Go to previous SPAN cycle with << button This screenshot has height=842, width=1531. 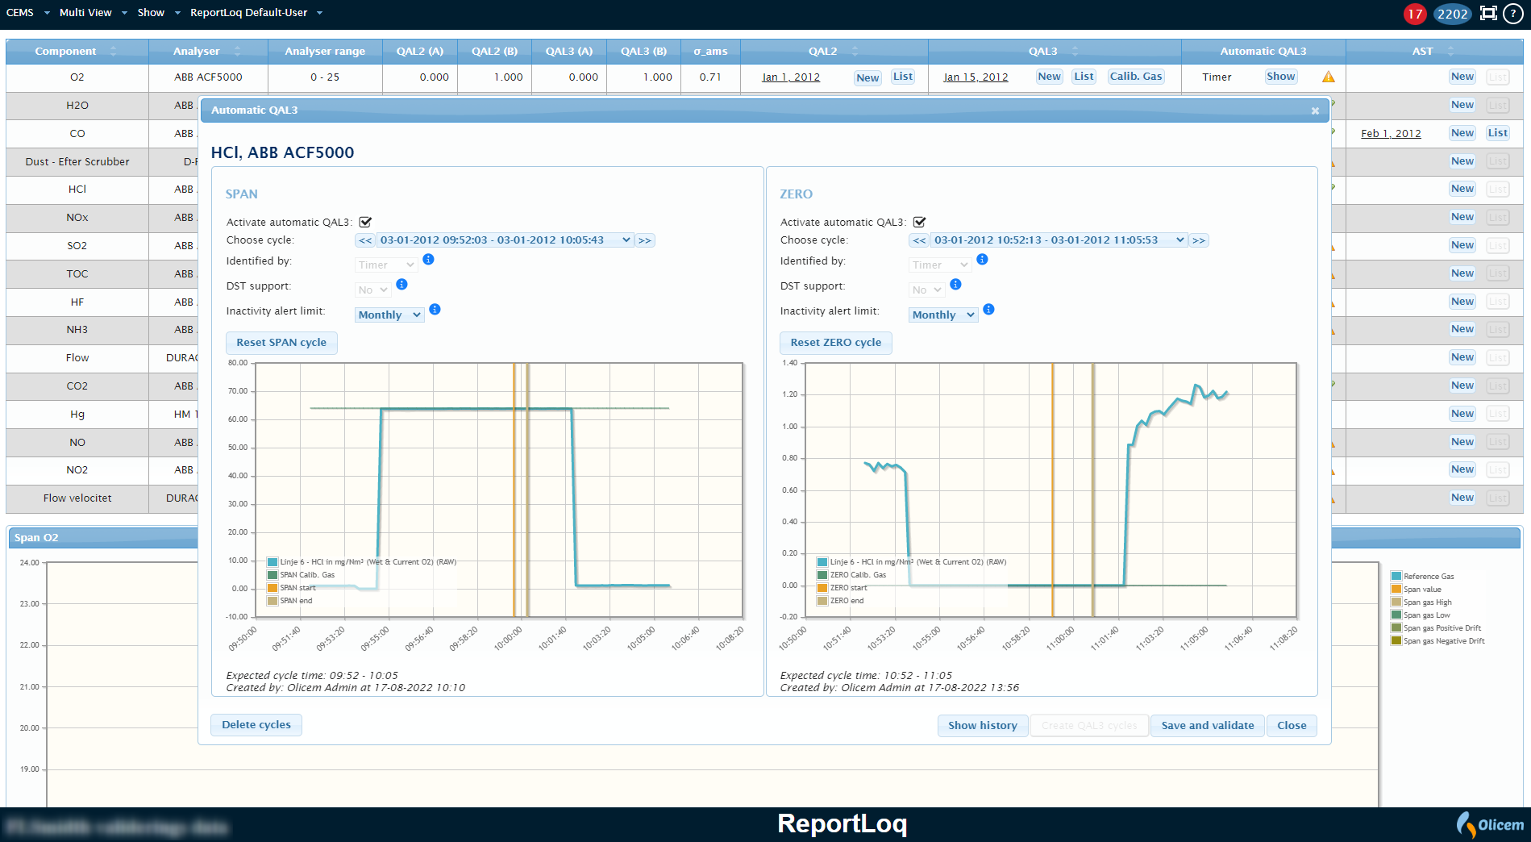[365, 240]
